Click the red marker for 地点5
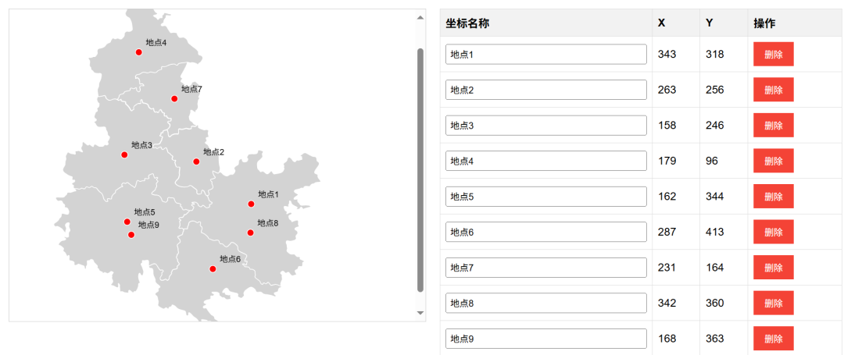Image resolution: width=844 pixels, height=355 pixels. click(x=127, y=222)
